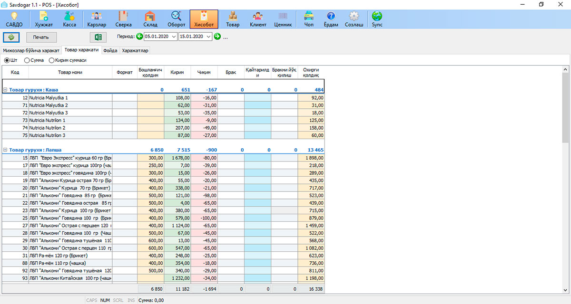571x304 pixels.
Task: Select the Nutricia Nutrilon 2 row
Action: [163, 128]
